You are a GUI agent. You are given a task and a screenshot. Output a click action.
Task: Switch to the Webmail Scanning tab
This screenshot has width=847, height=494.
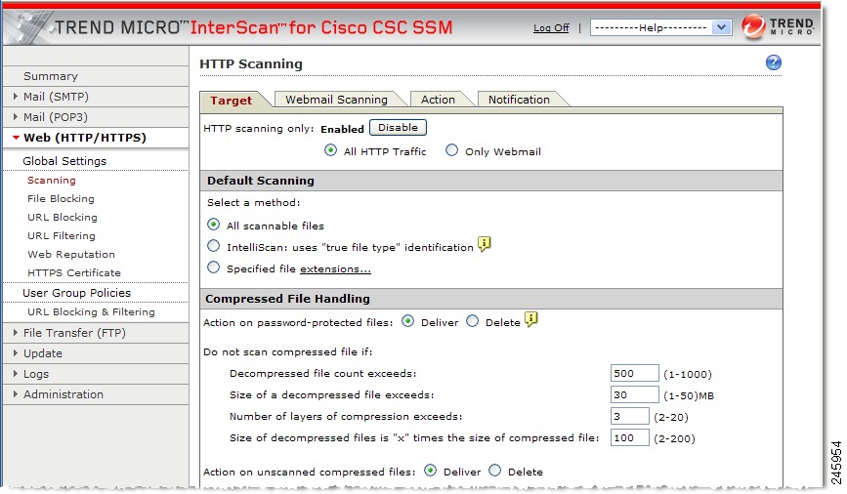coord(336,100)
